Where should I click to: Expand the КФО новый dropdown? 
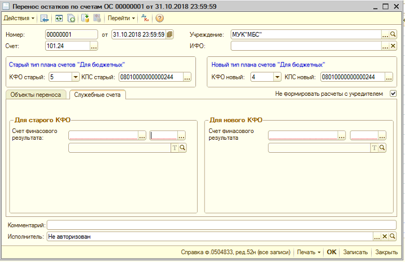pyautogui.click(x=277, y=77)
